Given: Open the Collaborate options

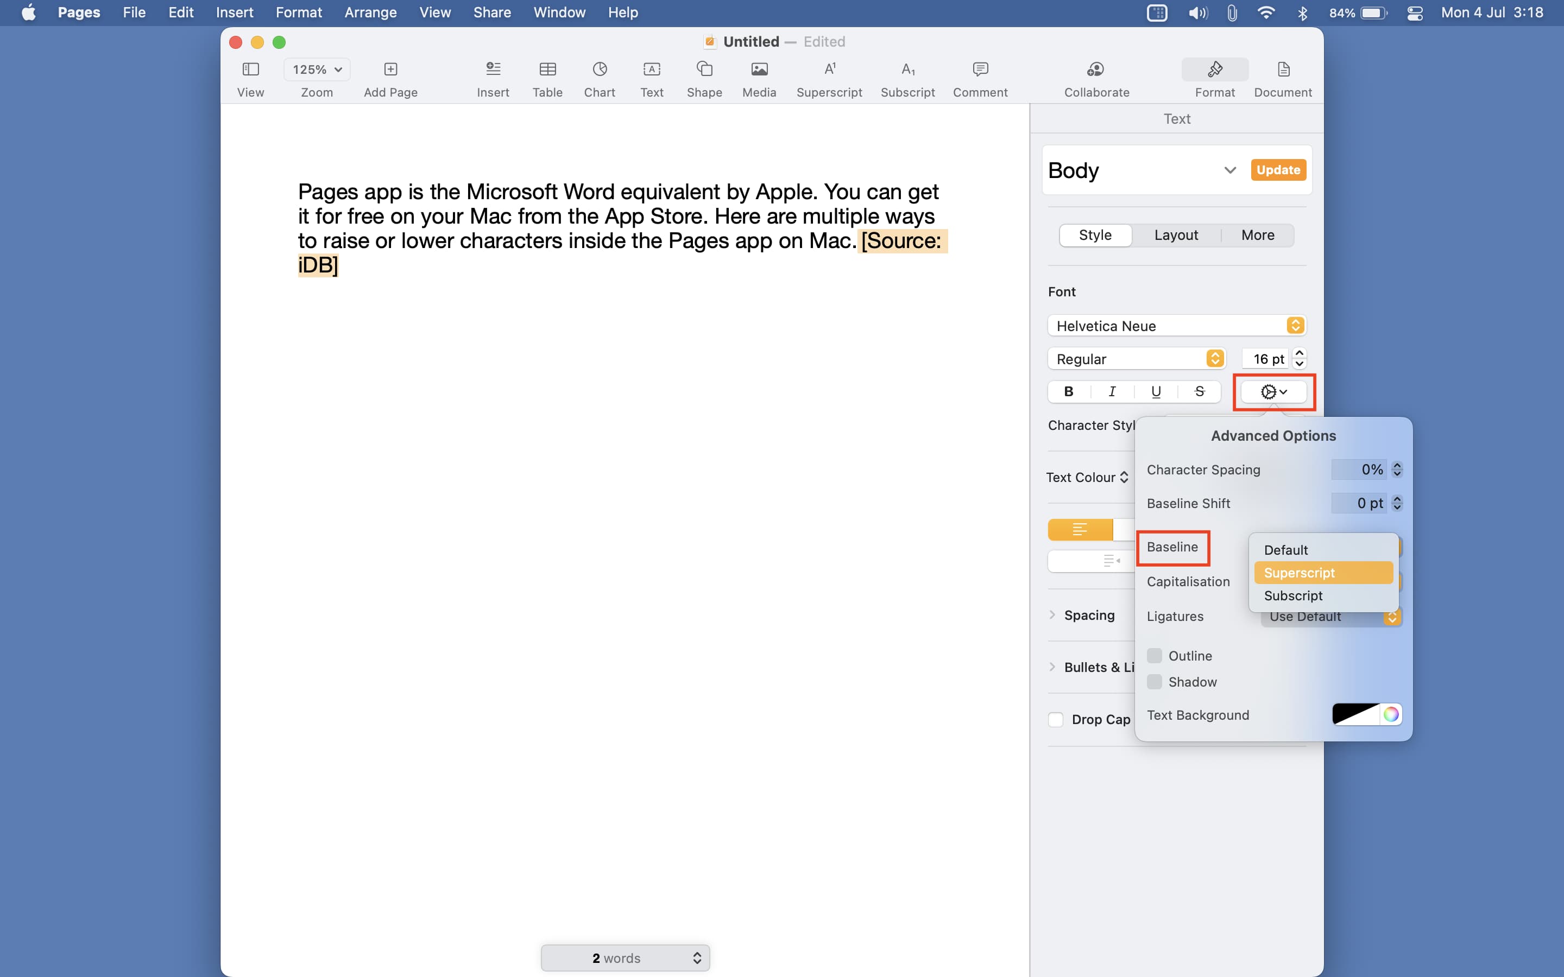Looking at the screenshot, I should click(1096, 69).
